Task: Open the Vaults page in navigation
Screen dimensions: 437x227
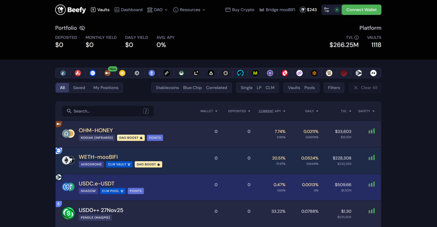Action: (100, 10)
